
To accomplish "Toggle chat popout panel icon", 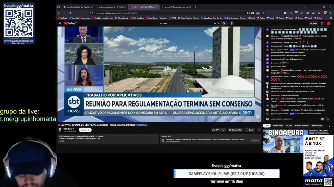I will [322, 119].
